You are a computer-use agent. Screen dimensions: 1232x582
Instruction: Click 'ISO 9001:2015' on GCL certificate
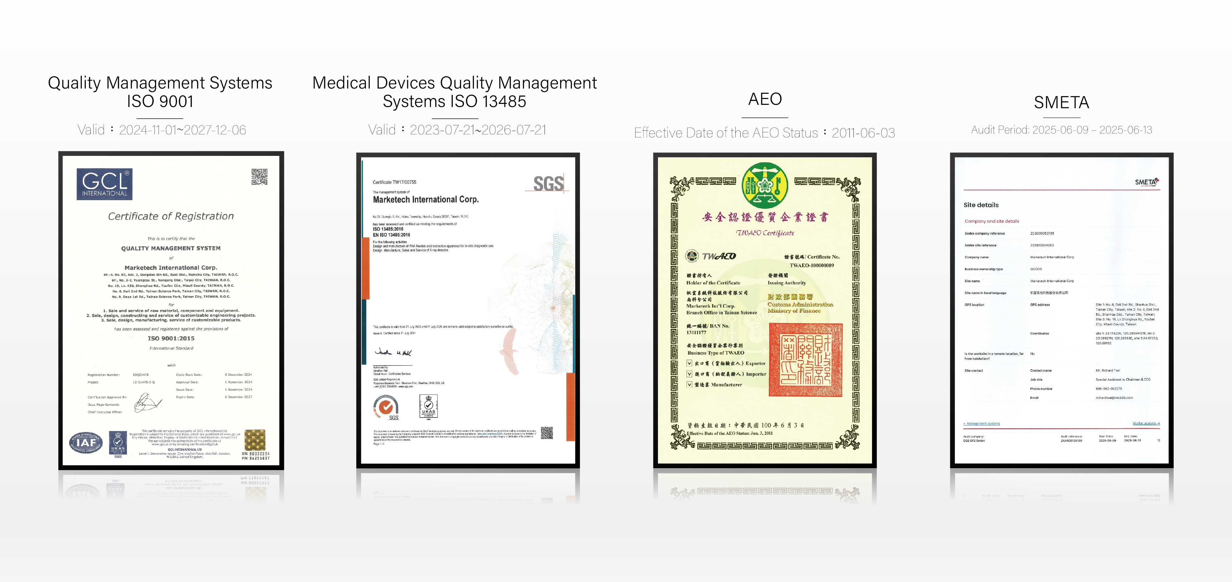point(171,339)
